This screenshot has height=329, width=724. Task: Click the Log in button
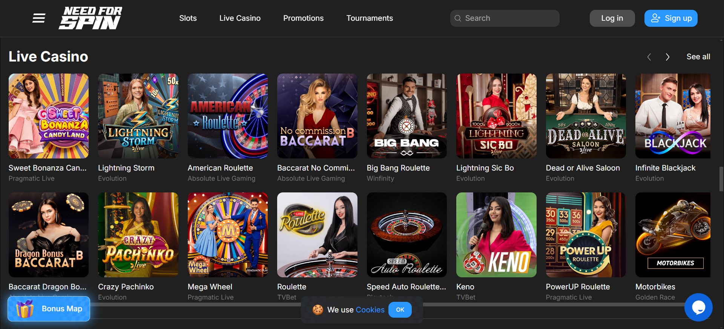612,18
